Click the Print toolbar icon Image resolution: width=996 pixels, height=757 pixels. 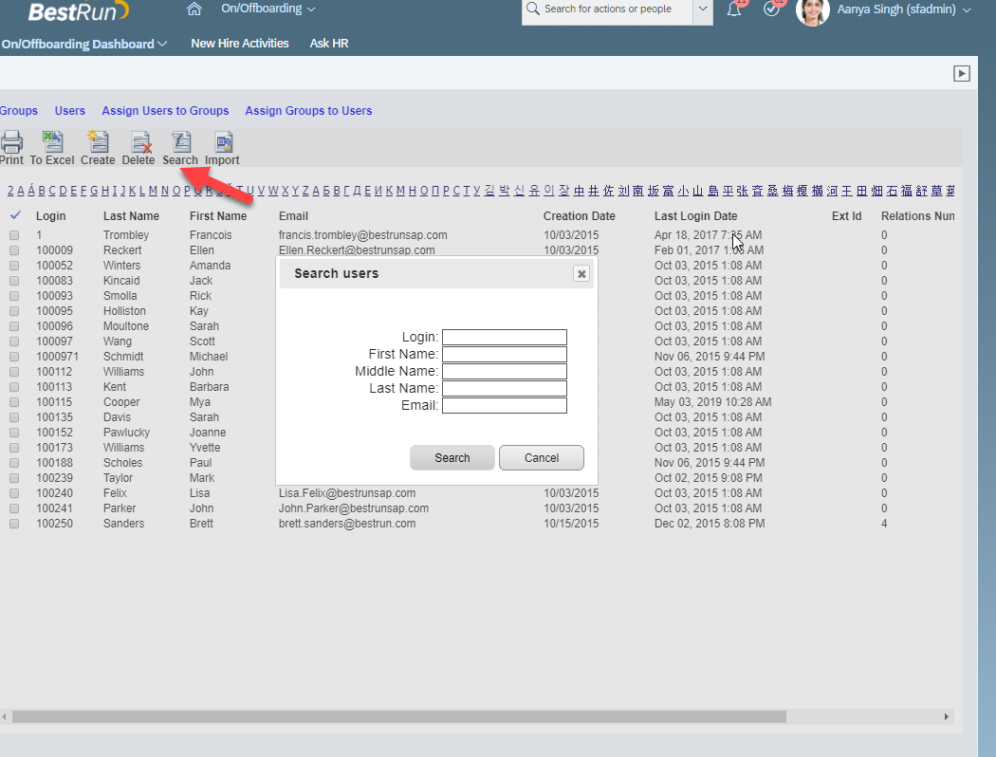(x=10, y=142)
